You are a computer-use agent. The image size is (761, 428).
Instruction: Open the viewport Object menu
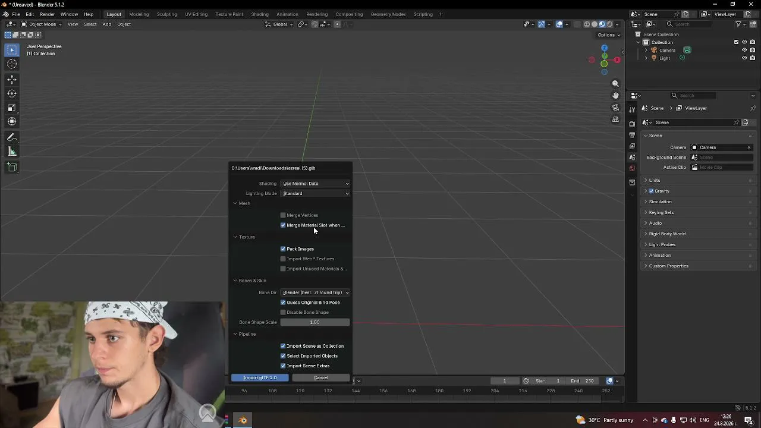[124, 24]
